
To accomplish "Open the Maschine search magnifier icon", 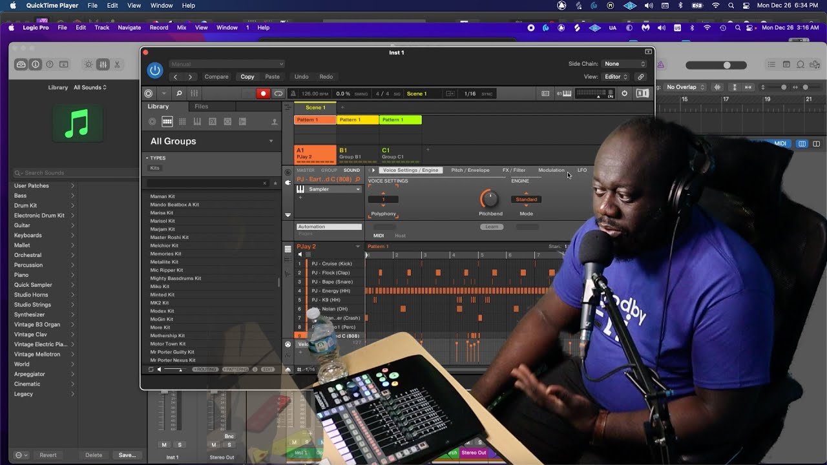I will pyautogui.click(x=179, y=94).
